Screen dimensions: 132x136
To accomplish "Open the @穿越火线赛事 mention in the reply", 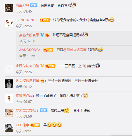I will pos(75,50).
